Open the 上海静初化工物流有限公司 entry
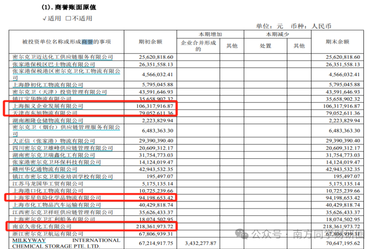Image resolution: width=377 pixels, height=249 pixels. click(48, 85)
